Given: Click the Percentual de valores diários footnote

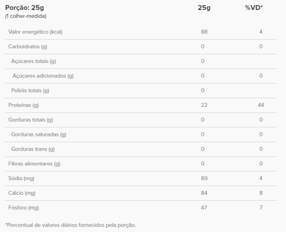Looking at the screenshot, I should point(70,224).
